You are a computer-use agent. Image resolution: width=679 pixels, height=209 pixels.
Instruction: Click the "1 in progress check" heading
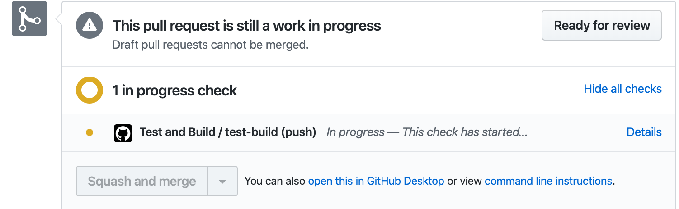coord(174,91)
